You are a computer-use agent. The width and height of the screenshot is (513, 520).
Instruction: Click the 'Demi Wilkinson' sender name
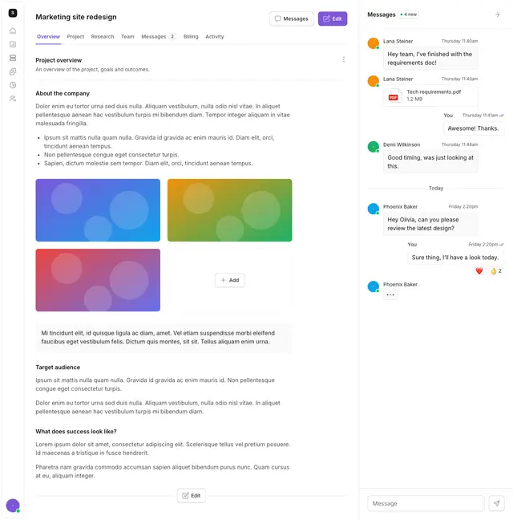(402, 144)
